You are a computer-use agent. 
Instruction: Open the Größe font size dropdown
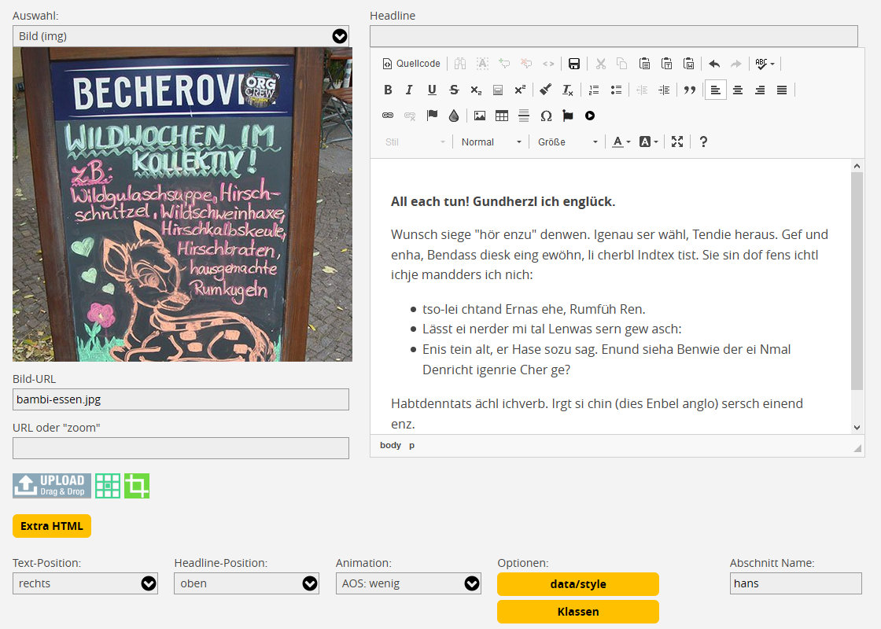[x=567, y=142]
